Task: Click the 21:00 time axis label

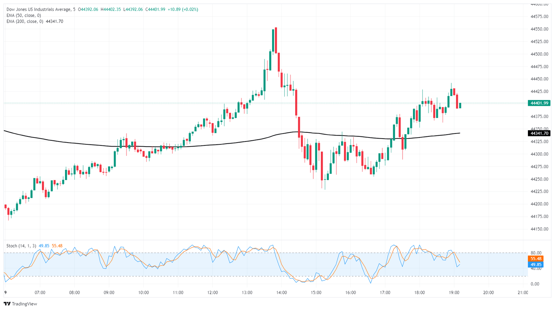Action: [522, 293]
